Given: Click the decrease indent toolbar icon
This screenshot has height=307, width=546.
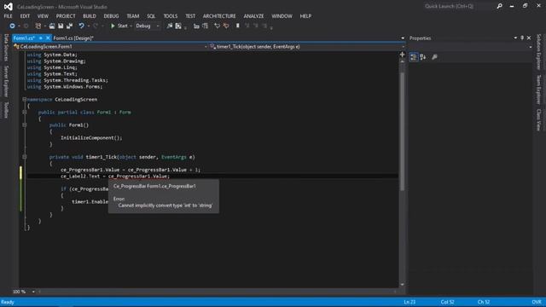Looking at the screenshot, I should click(x=196, y=26).
